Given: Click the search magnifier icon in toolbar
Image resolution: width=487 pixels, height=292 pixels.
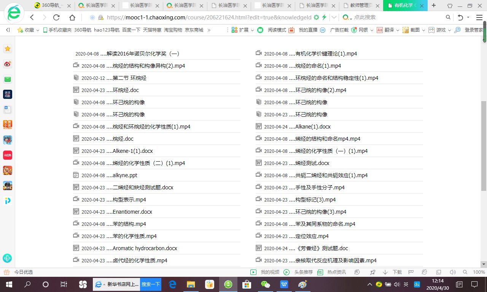Looking at the screenshot, I should [448, 17].
